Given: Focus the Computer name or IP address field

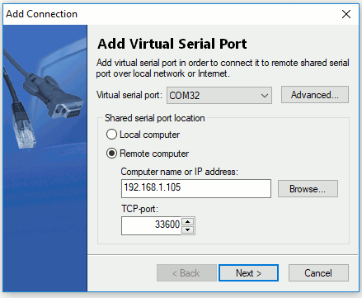Looking at the screenshot, I should (x=196, y=188).
